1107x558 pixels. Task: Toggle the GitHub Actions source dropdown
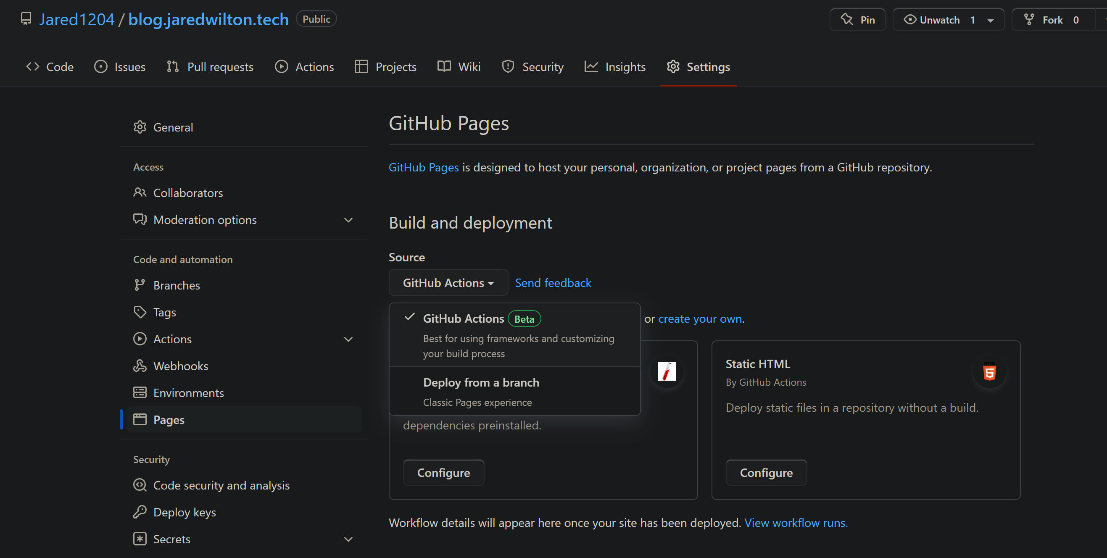pos(448,283)
